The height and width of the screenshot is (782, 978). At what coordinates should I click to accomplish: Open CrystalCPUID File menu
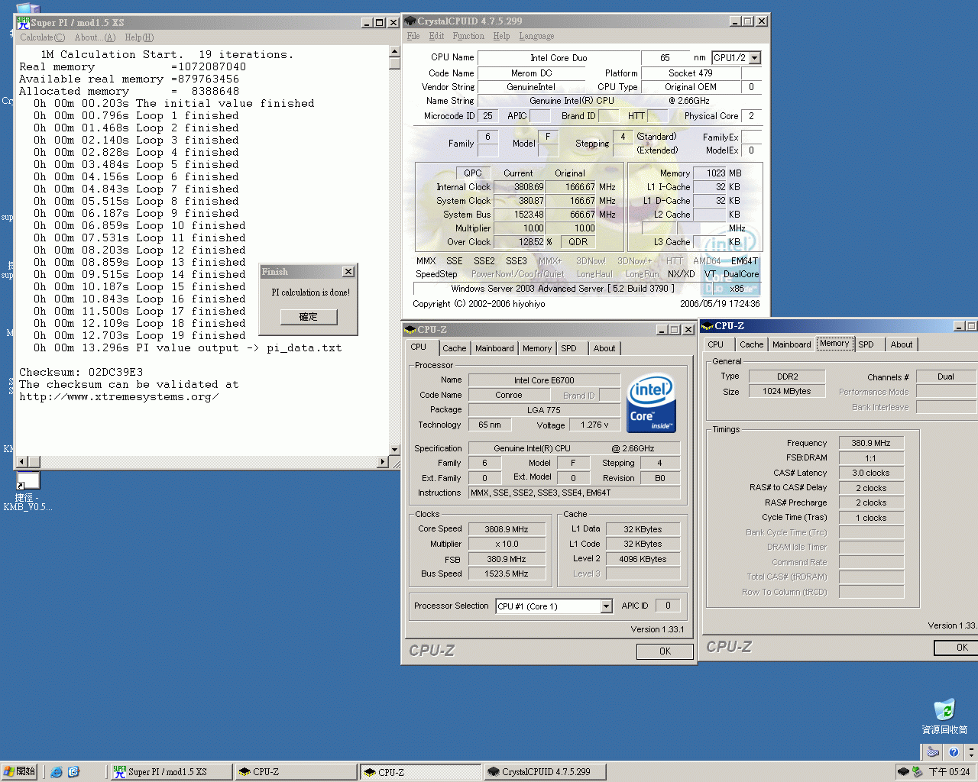click(413, 36)
